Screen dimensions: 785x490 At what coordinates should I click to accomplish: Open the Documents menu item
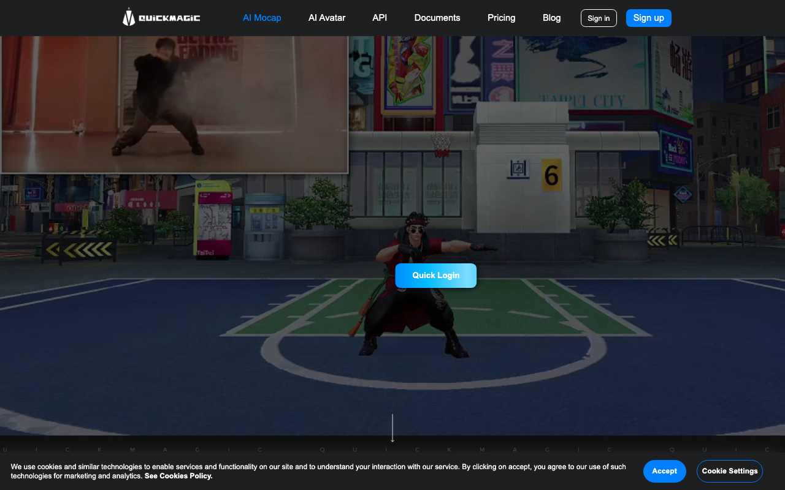(437, 18)
